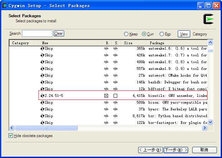Proceed with 下一步(N) button
222x158 pixels.
(x=176, y=150)
